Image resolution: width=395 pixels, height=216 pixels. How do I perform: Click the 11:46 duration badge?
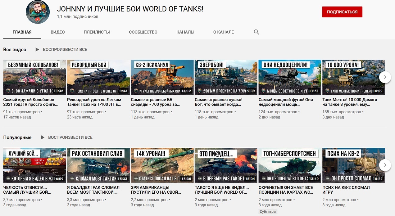pos(58,91)
